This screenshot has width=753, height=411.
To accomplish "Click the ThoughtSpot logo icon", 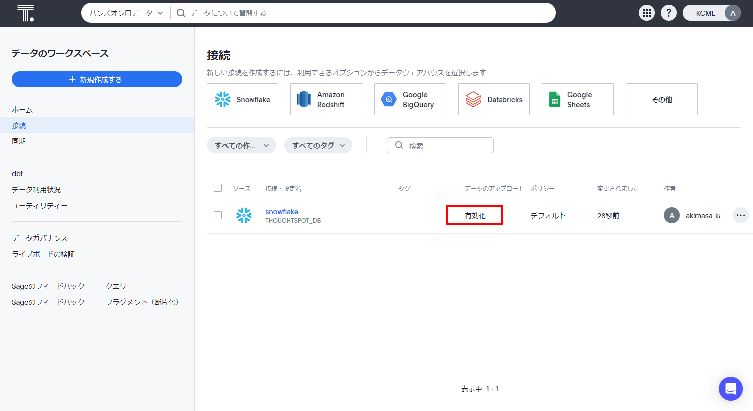I will (25, 13).
